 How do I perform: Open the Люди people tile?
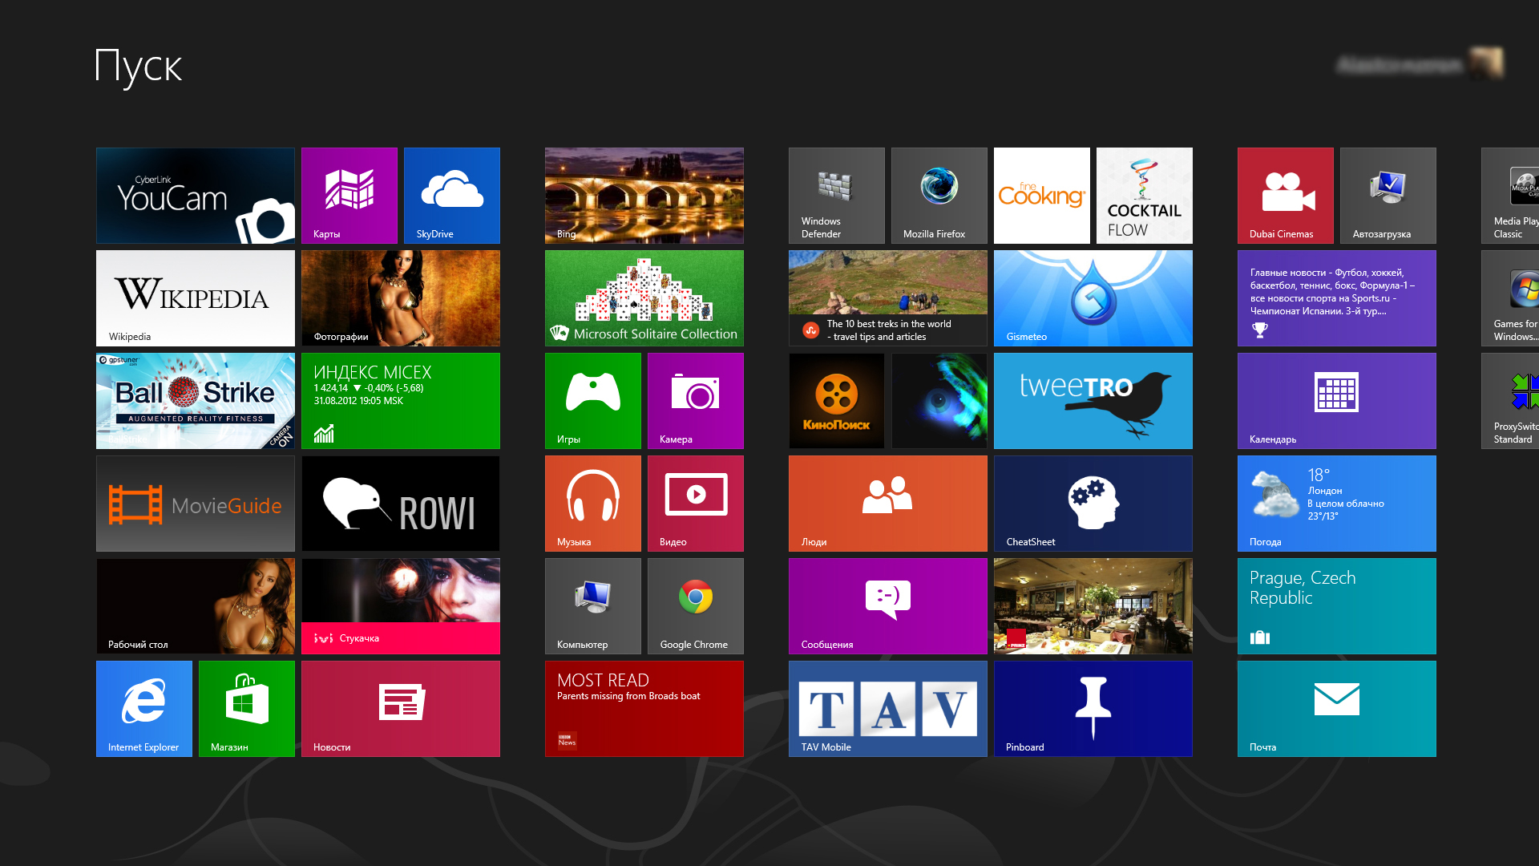[x=887, y=503]
